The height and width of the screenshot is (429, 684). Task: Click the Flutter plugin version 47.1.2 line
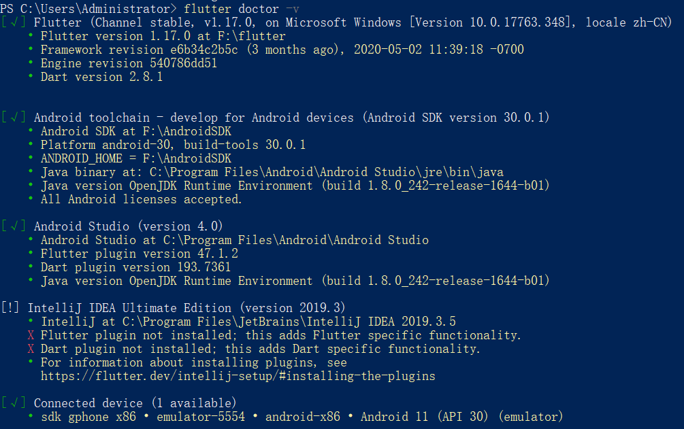(x=139, y=254)
